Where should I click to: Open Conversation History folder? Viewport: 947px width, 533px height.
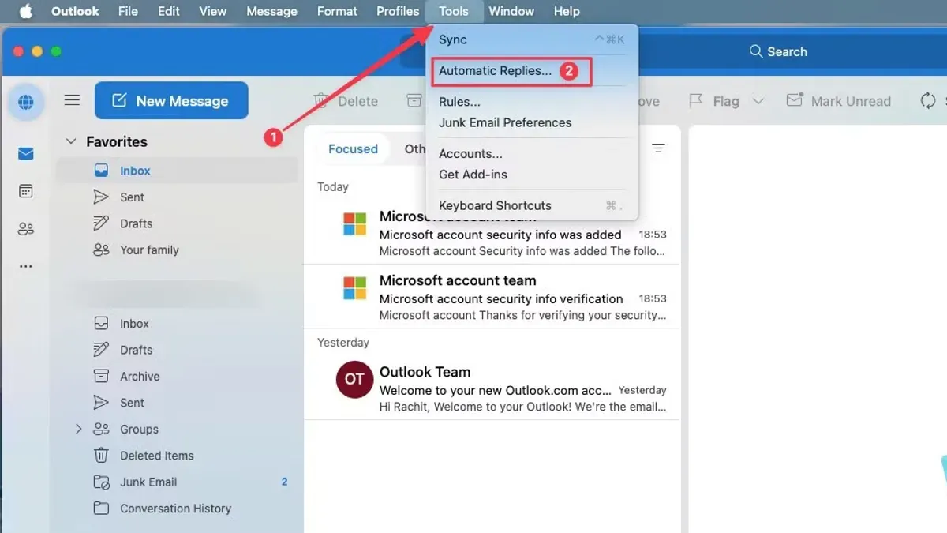pos(177,509)
